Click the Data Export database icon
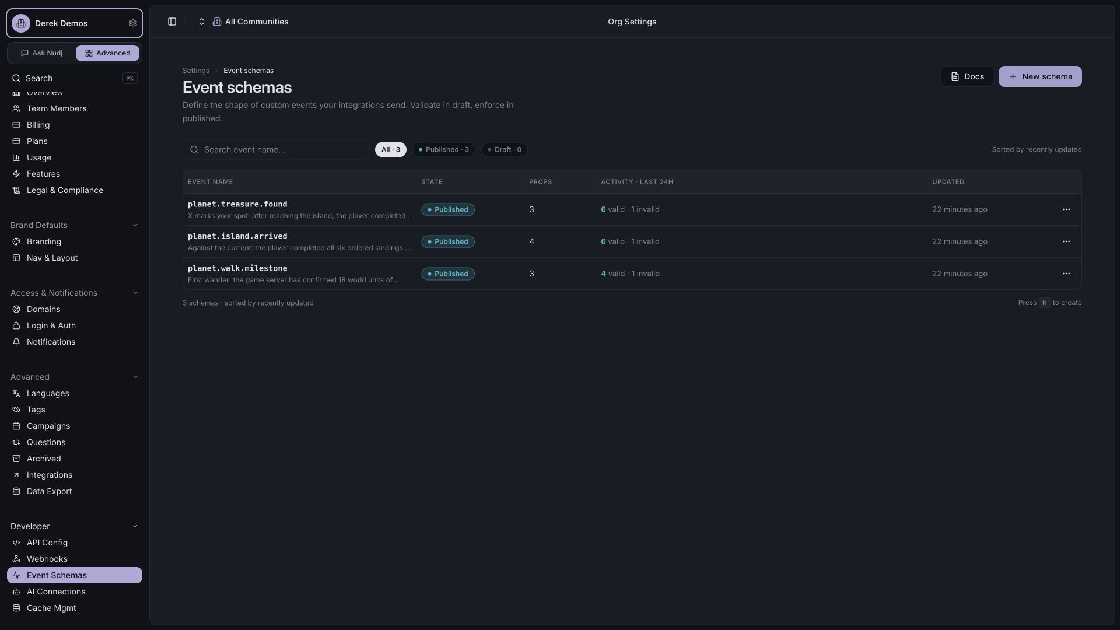Image resolution: width=1120 pixels, height=630 pixels. tap(16, 491)
